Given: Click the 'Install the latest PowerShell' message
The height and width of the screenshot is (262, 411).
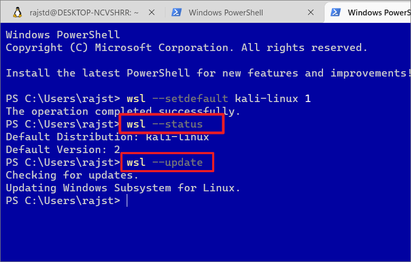Looking at the screenshot, I should tap(208, 73).
